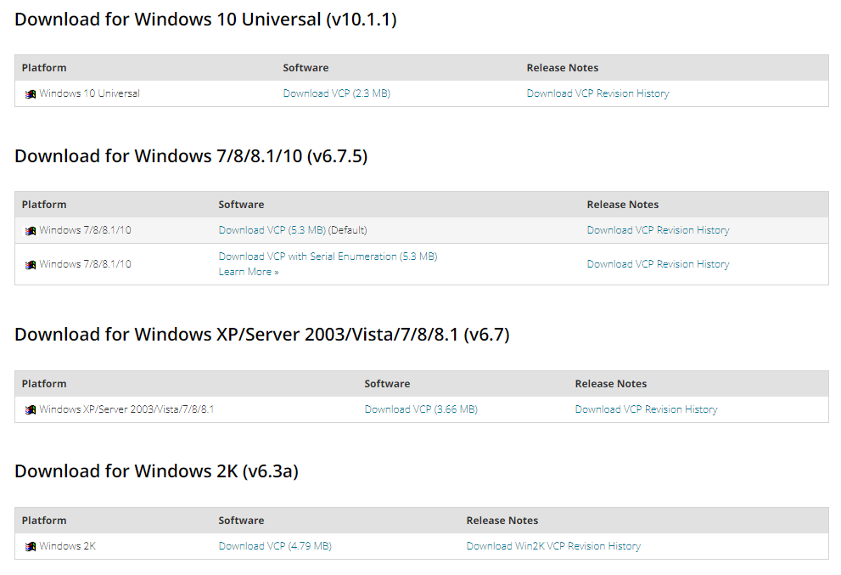841x575 pixels.
Task: Open the Download VCP (2.3 MB) link
Action: (x=337, y=93)
